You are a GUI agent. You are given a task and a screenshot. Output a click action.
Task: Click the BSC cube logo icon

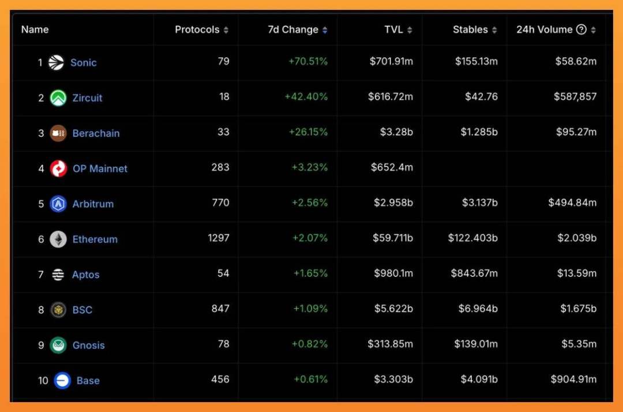pos(58,310)
